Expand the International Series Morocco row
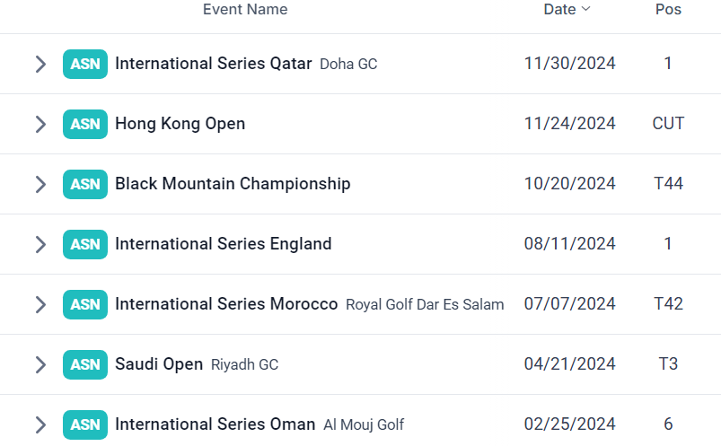Screen dimensions: 721x446 (x=40, y=304)
